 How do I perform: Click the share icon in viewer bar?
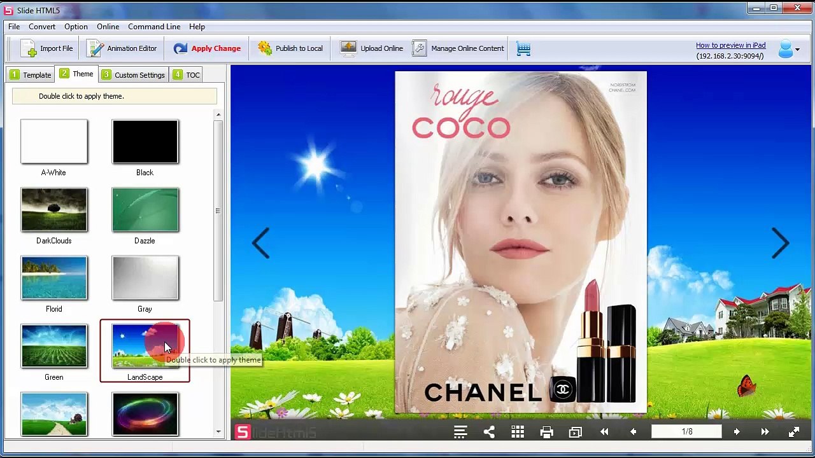coord(489,433)
